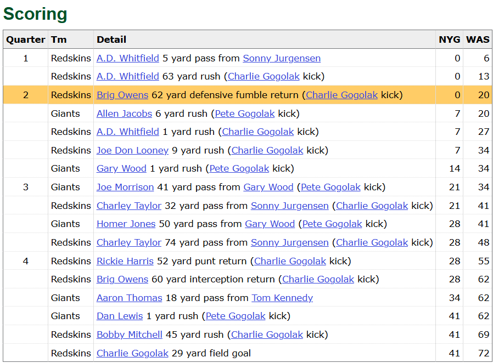Image resolution: width=493 pixels, height=363 pixels.
Task: Open Homer Jones player link
Action: point(126,224)
